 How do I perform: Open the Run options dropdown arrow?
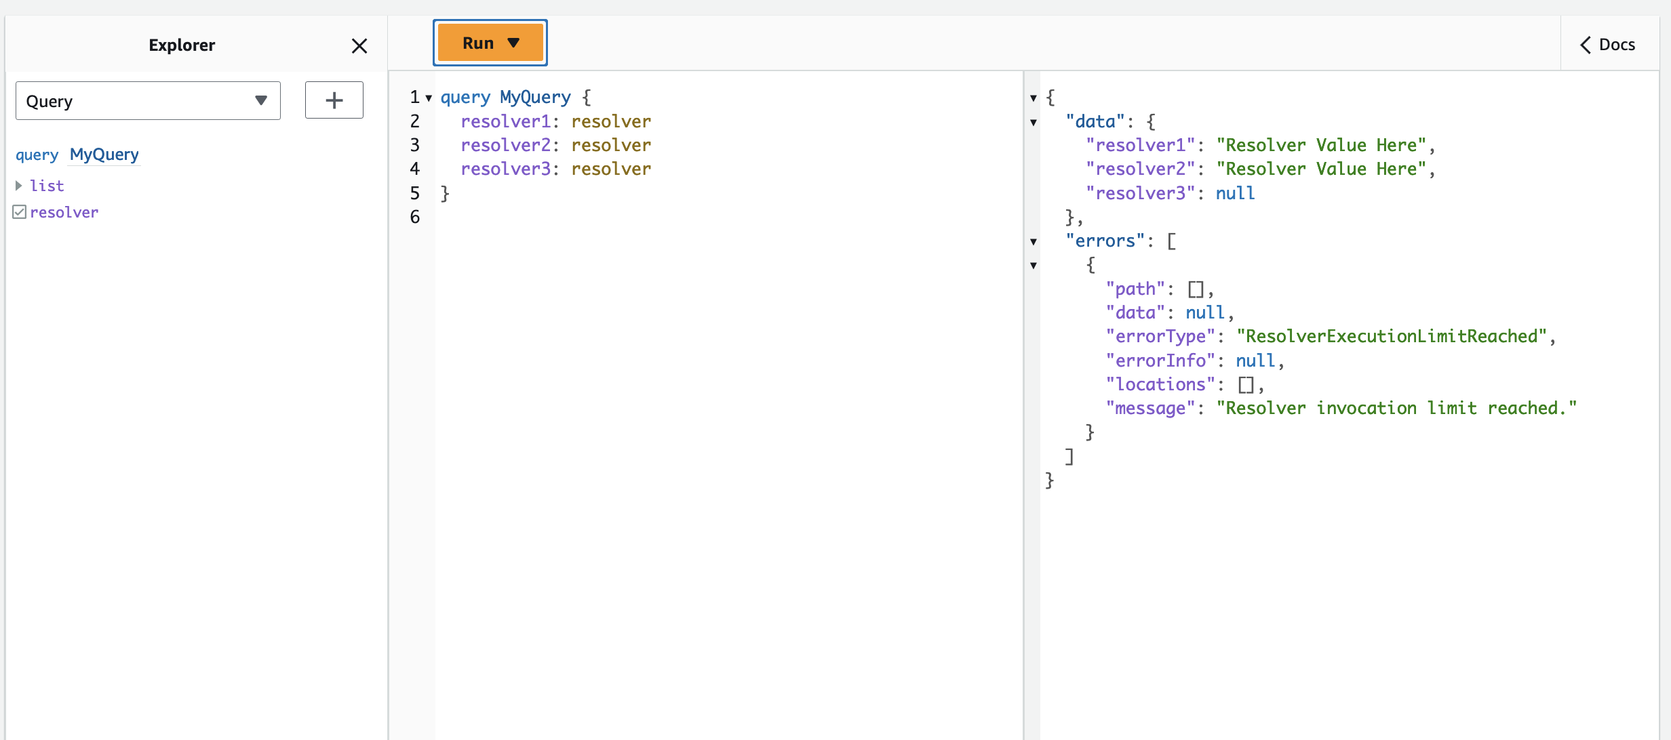click(x=513, y=42)
